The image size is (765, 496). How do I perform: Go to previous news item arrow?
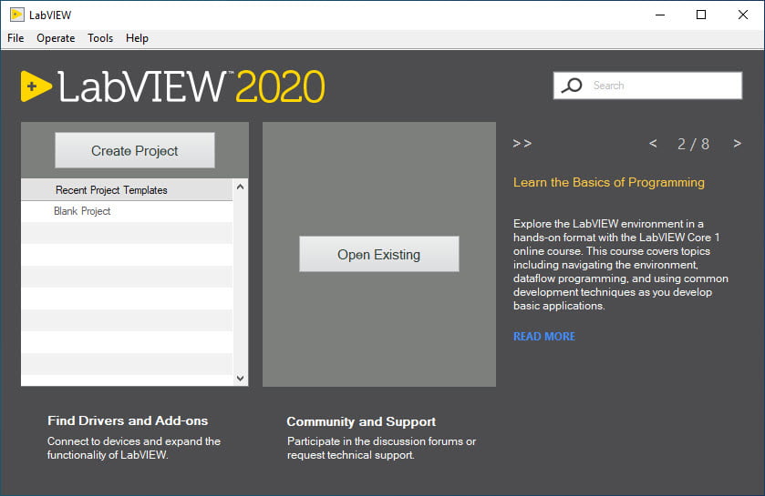(x=653, y=144)
